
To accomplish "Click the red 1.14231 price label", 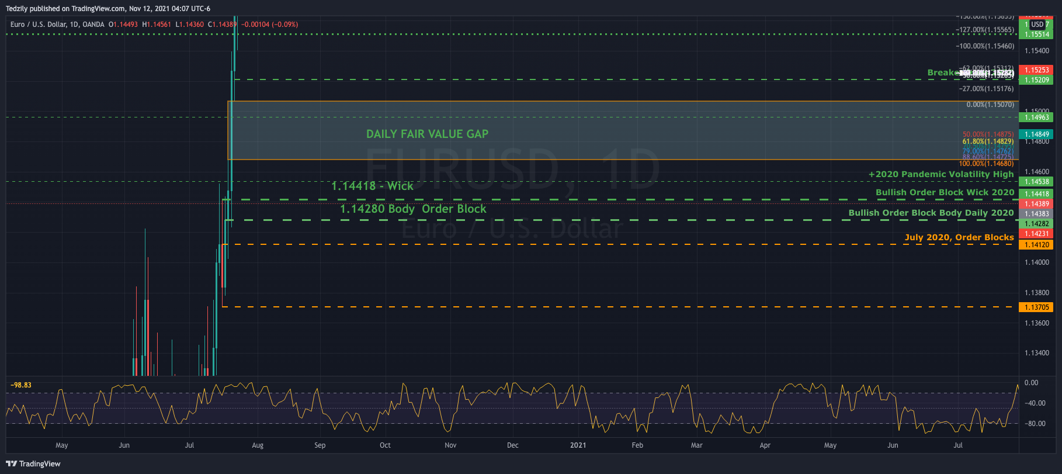I will click(x=1036, y=234).
